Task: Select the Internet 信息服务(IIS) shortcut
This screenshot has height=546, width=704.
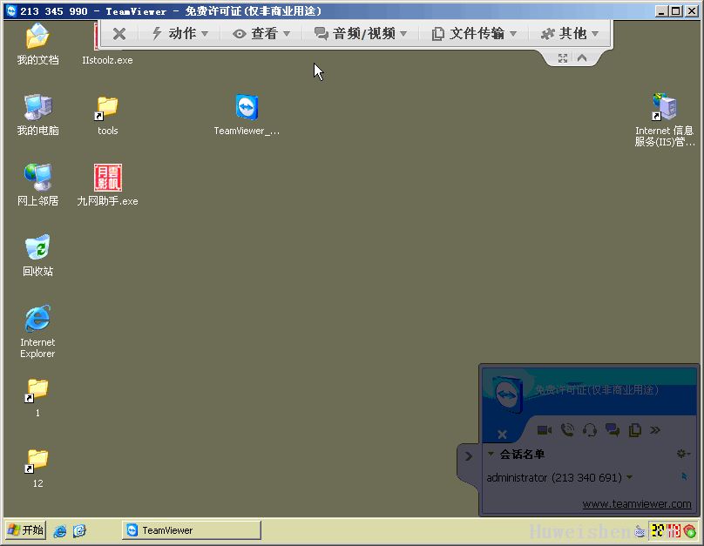Action: 665,120
